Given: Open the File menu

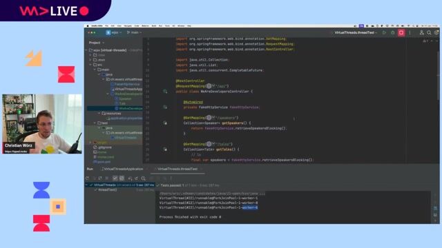Looking at the screenshot, I should click(x=106, y=26).
